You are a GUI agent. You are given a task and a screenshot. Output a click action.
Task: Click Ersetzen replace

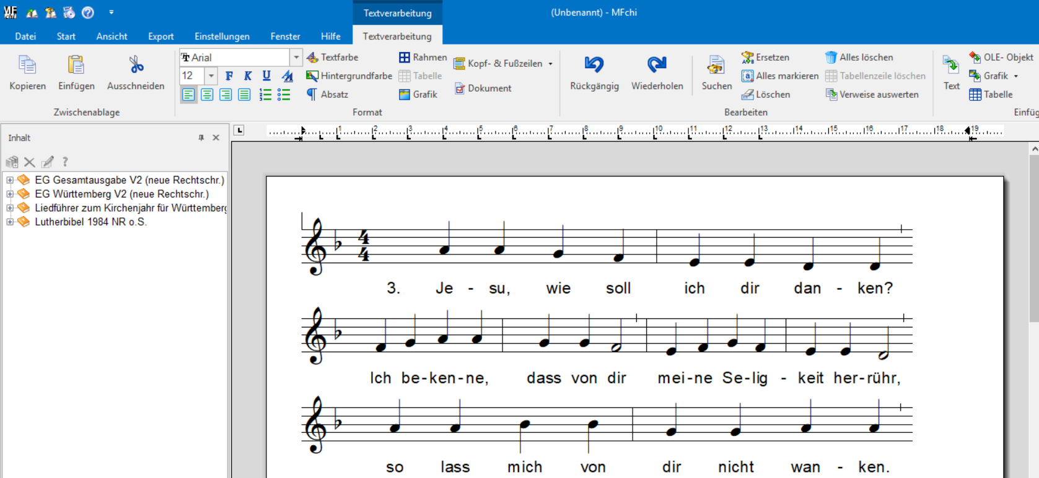coord(765,57)
